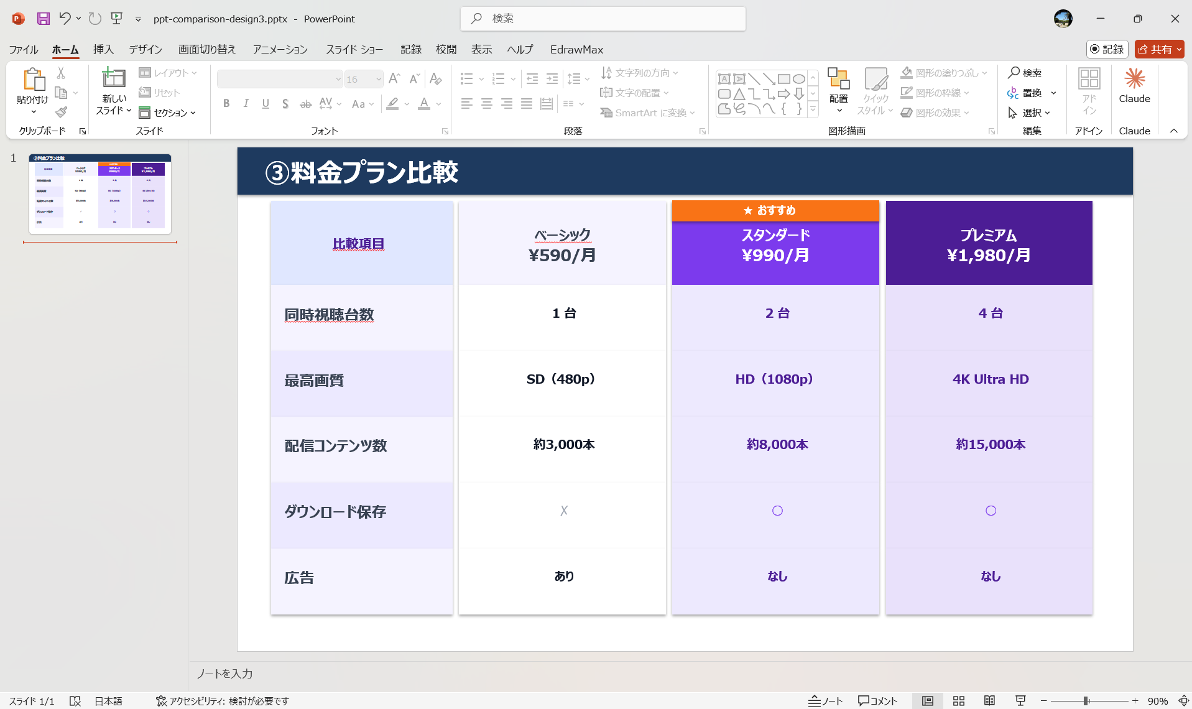The height and width of the screenshot is (709, 1192).
Task: Decrease list indent level icon
Action: tap(532, 79)
